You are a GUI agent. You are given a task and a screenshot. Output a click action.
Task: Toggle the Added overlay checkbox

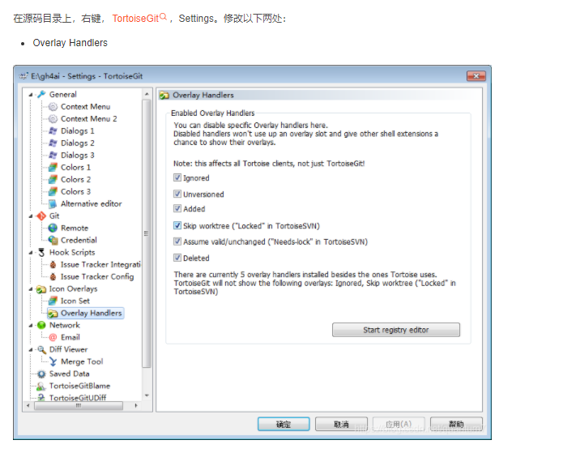pyautogui.click(x=177, y=209)
